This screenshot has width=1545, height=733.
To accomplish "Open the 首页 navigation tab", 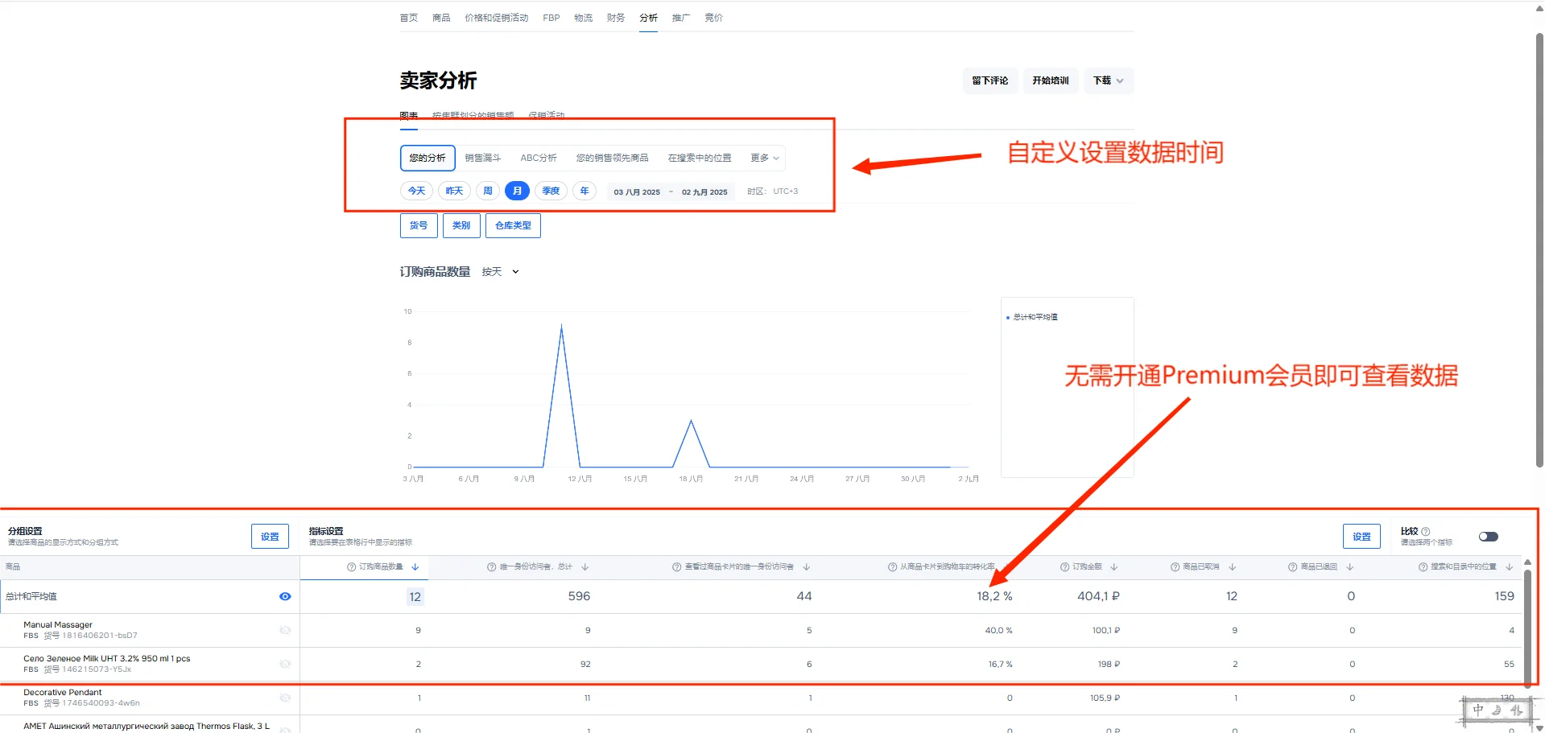I will point(409,18).
